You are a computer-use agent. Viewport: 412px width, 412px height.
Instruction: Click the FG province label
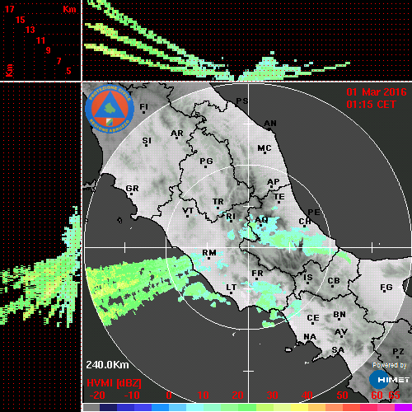pos(386,287)
